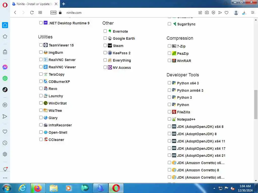258x193 pixels.
Task: Open Windows Explorer folder taskbar icon
Action: (54, 188)
